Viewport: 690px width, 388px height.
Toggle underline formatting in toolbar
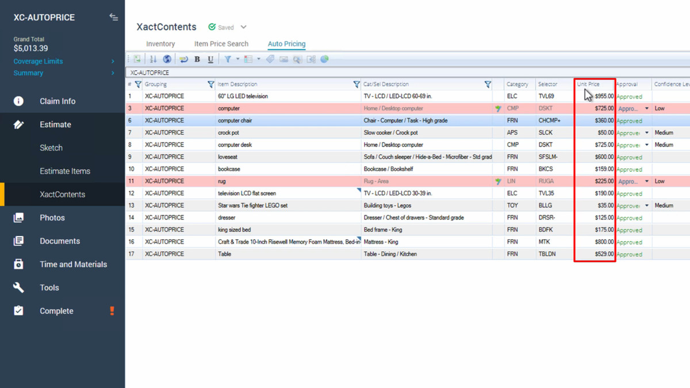210,59
